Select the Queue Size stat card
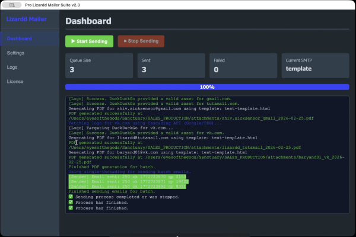The height and width of the screenshot is (237, 356). 99,65
